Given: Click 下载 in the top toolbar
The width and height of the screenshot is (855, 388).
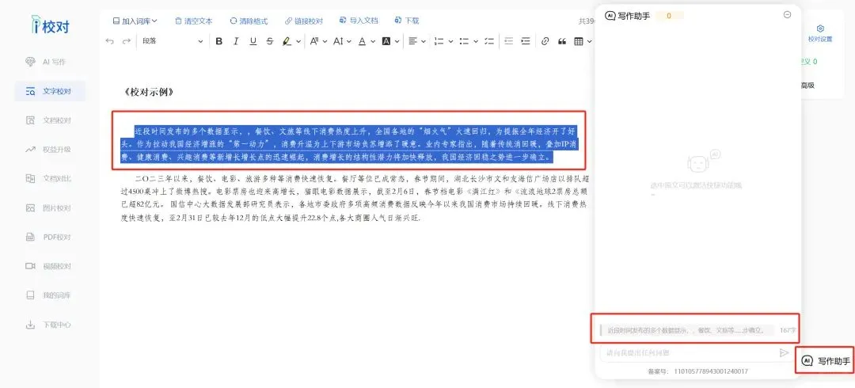Looking at the screenshot, I should tap(406, 21).
